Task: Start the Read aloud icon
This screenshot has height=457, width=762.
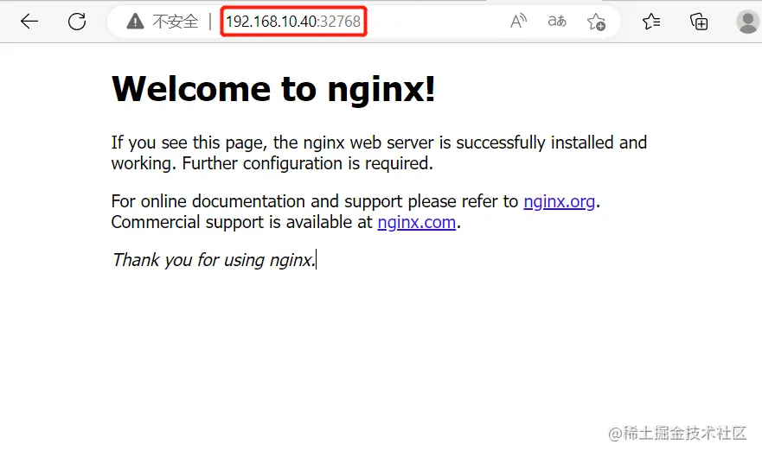Action: pyautogui.click(x=518, y=22)
